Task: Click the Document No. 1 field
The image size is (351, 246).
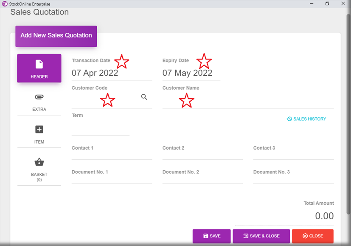Action: click(x=112, y=179)
